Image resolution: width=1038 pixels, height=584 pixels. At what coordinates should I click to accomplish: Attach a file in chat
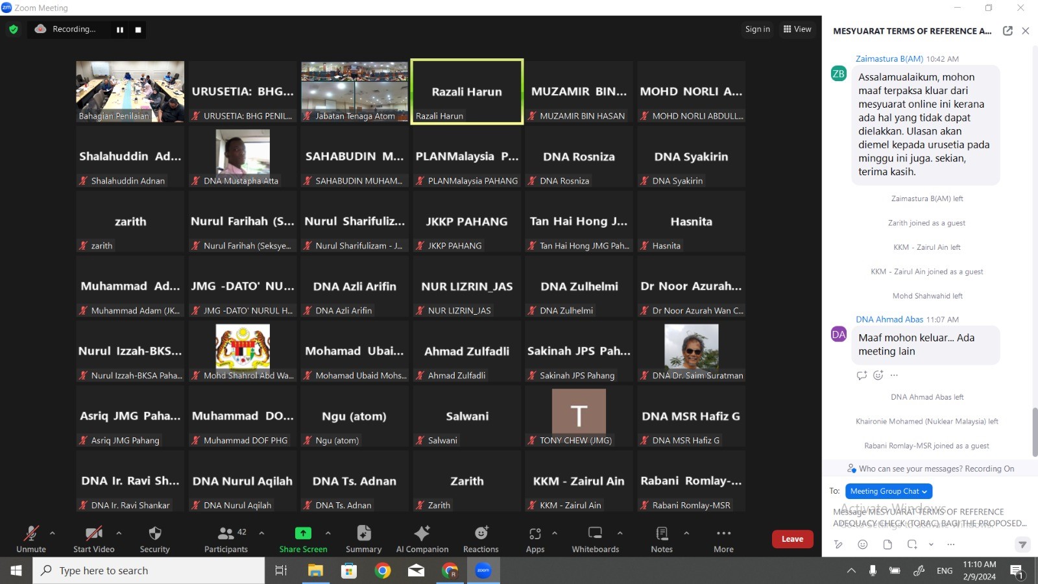(887, 544)
